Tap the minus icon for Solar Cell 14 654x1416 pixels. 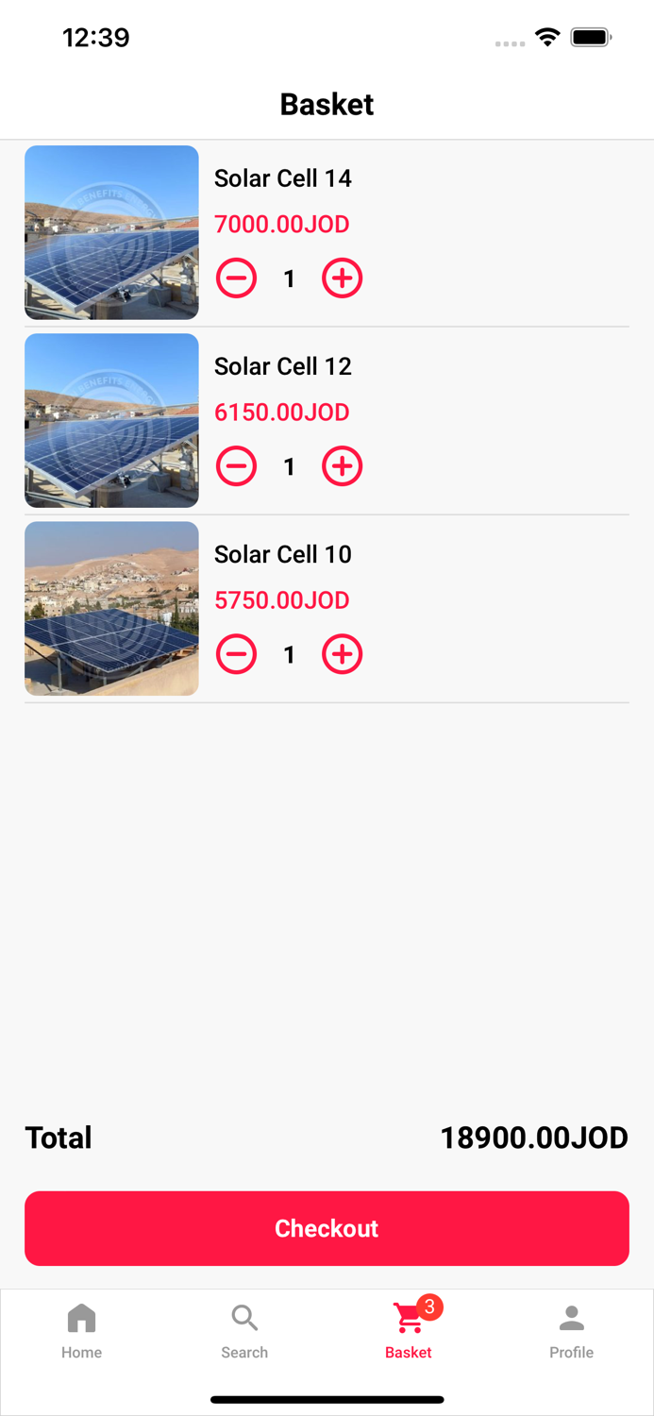coord(236,278)
